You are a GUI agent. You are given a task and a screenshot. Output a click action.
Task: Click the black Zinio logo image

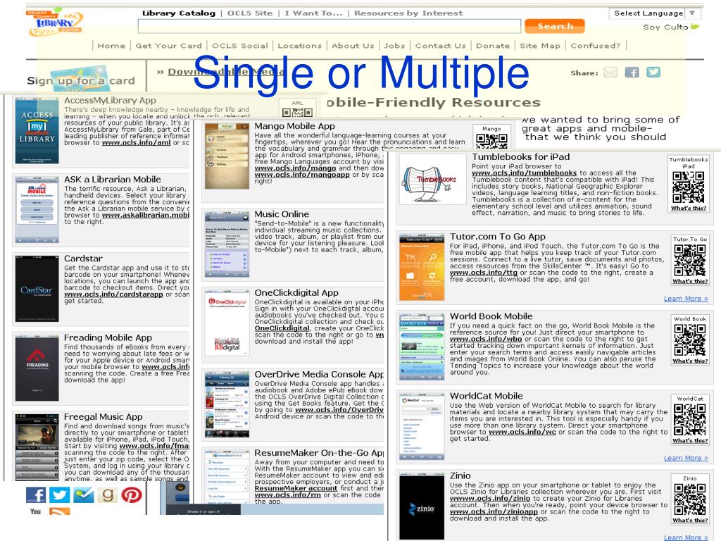pos(422,507)
